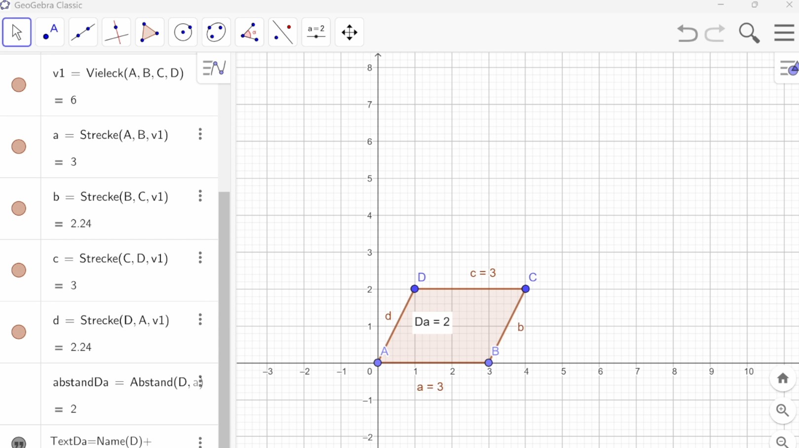
Task: Click the Undo button
Action: click(686, 33)
